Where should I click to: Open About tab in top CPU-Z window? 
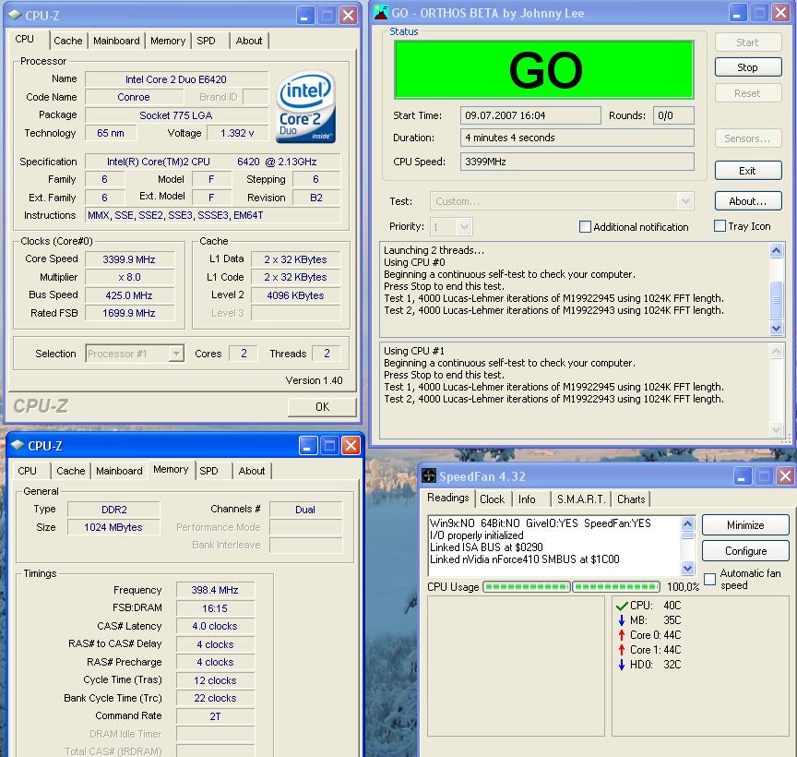(x=249, y=41)
